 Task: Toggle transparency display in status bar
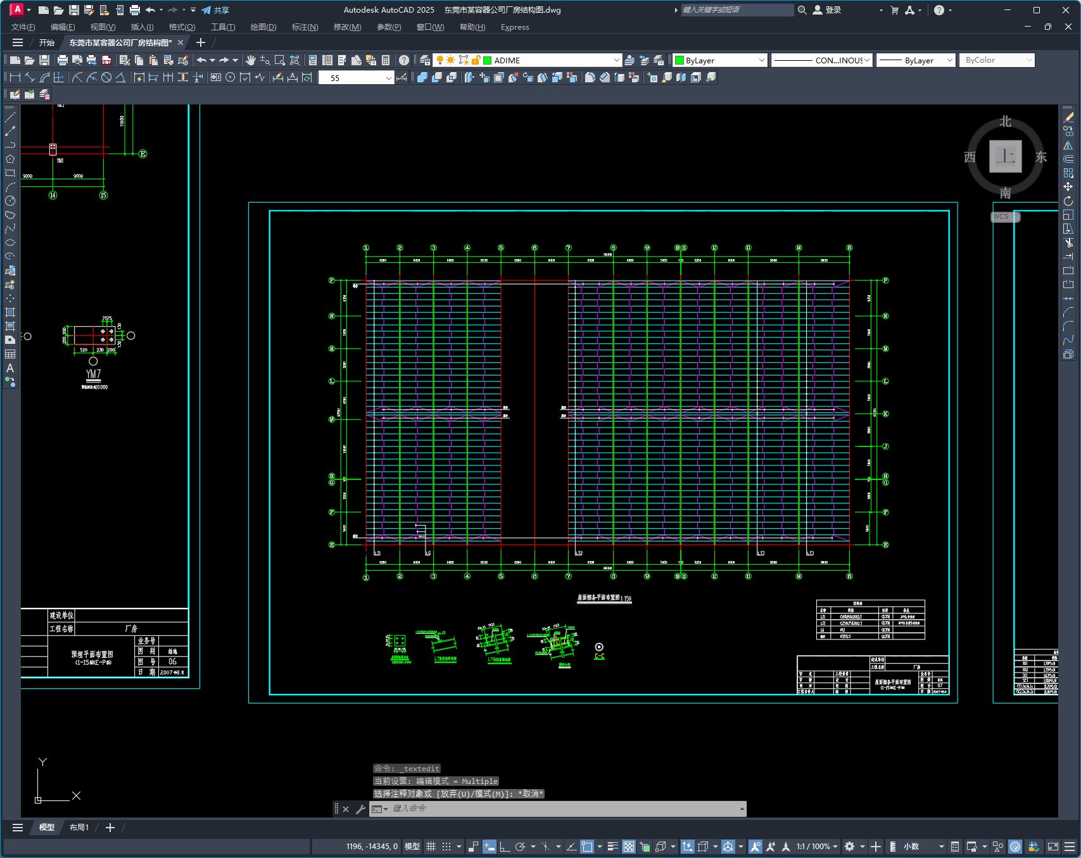(x=629, y=847)
